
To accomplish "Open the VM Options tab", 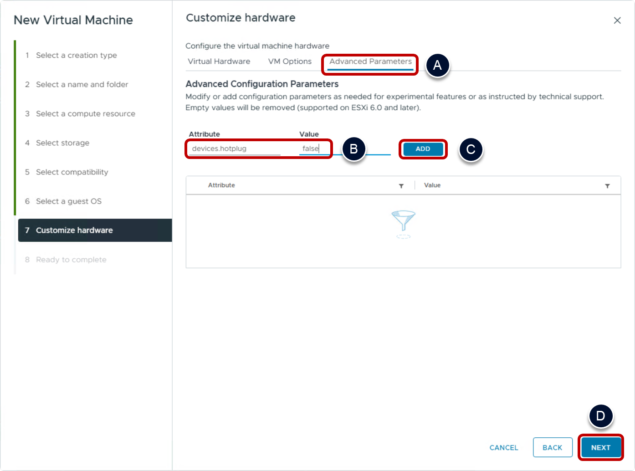I will point(290,61).
